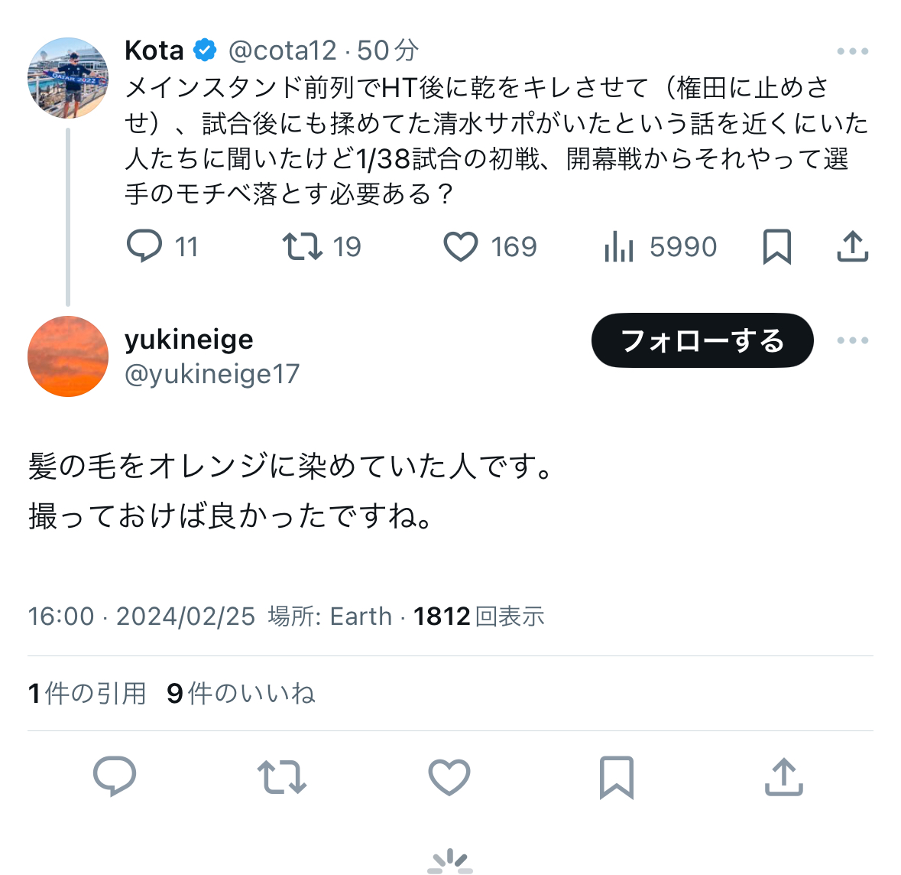901x875 pixels.
Task: Open the @yukineige17 profile handle
Action: click(x=212, y=374)
